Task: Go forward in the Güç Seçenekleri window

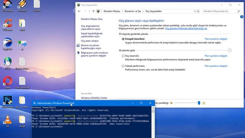Action: coord(85,11)
